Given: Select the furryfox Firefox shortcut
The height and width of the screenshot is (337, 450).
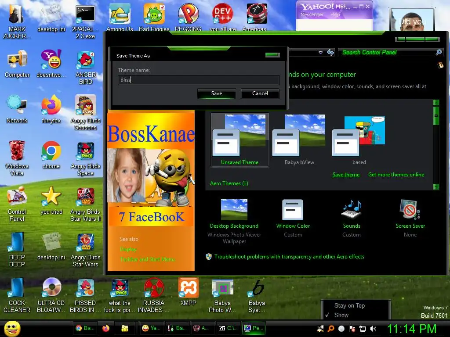Looking at the screenshot, I should 51,109.
